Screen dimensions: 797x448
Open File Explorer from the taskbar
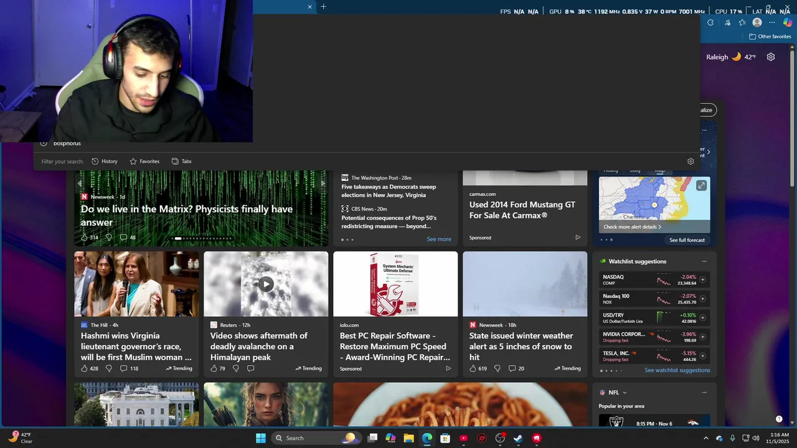tap(408, 438)
